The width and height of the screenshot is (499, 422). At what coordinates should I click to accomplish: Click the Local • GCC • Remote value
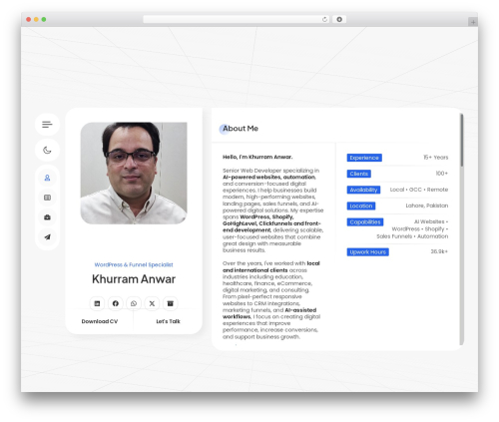click(x=419, y=190)
